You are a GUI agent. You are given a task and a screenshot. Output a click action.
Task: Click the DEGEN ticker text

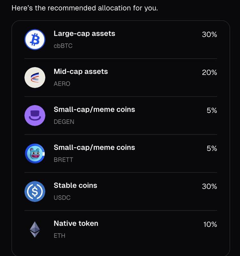64,122
